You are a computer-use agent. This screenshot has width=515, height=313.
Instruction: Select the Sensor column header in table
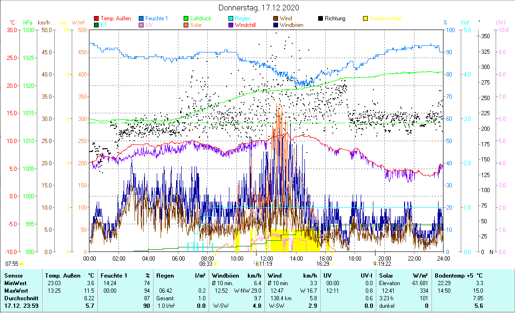point(13,275)
